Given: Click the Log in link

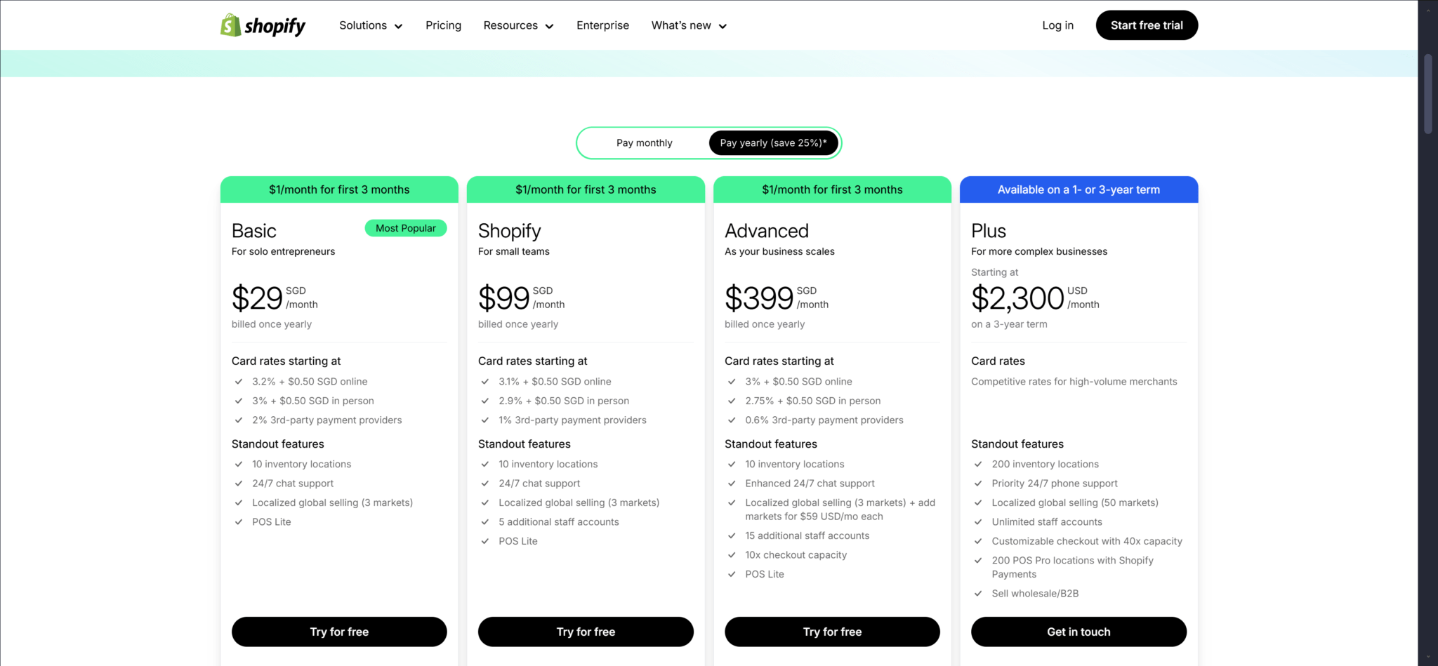Looking at the screenshot, I should click(x=1057, y=25).
